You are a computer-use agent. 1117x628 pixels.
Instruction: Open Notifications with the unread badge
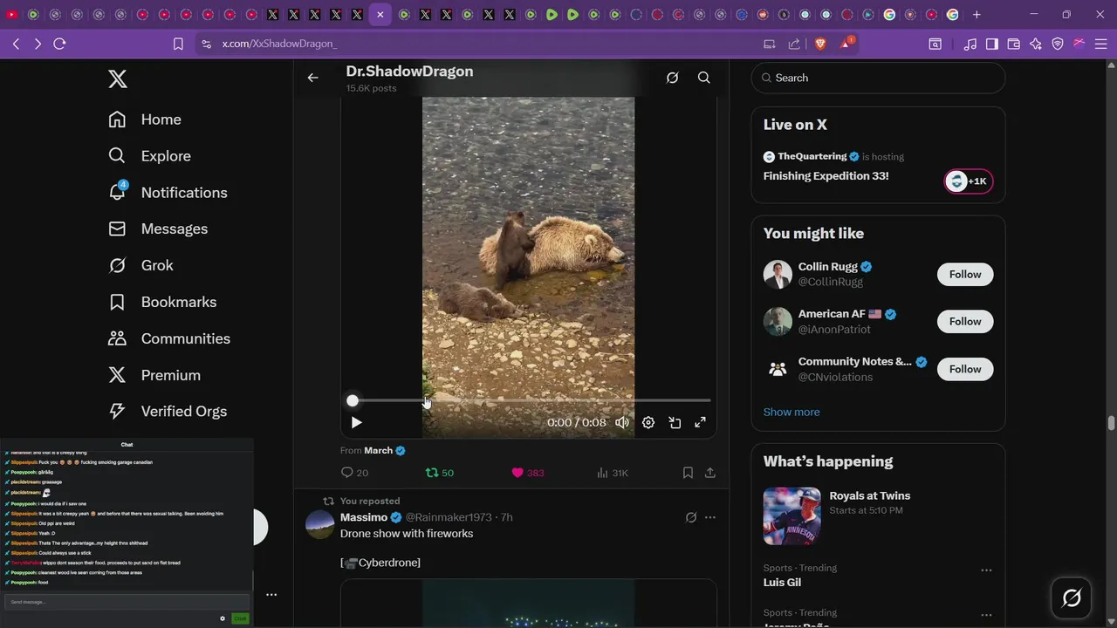tap(168, 193)
